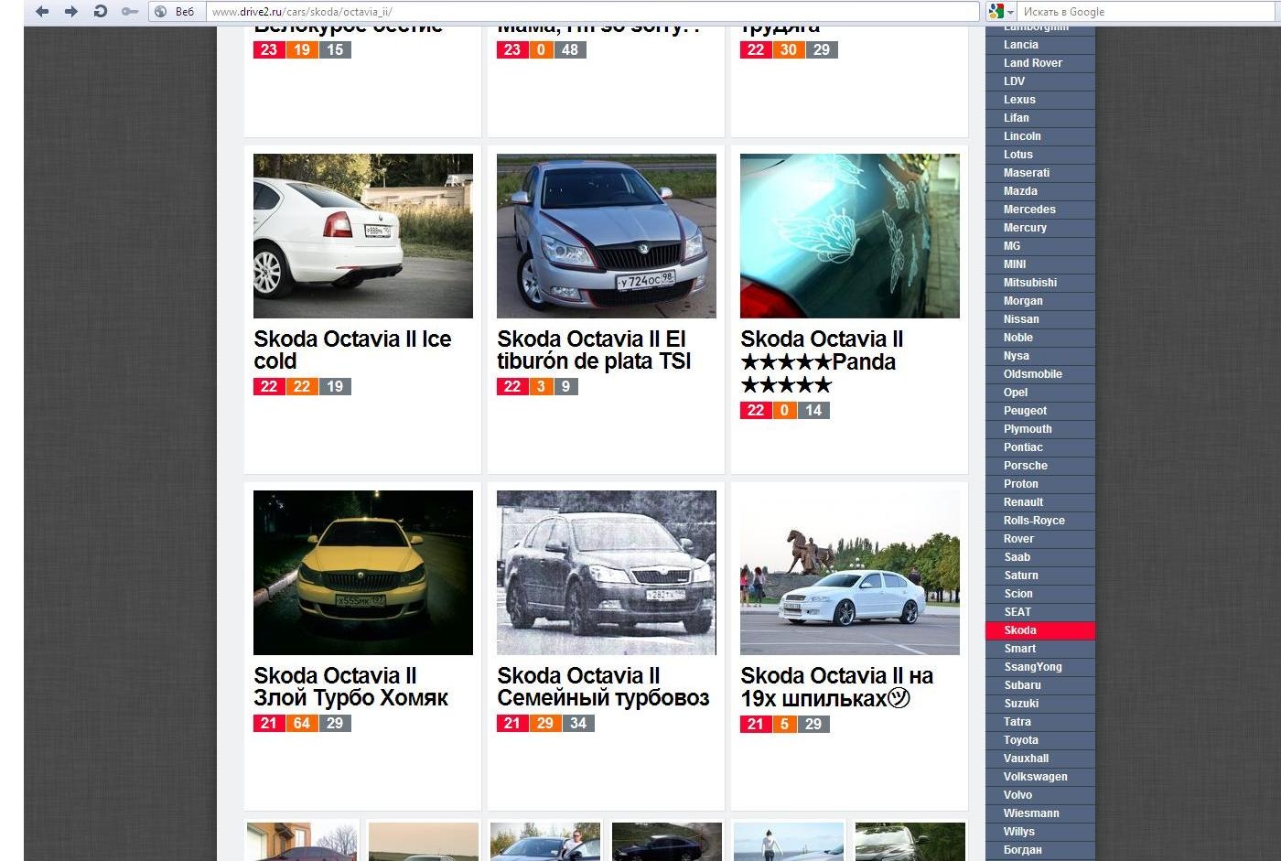Open the black-and-white Семейный турбовоз photo
Image resolution: width=1281 pixels, height=861 pixels.
(x=607, y=573)
